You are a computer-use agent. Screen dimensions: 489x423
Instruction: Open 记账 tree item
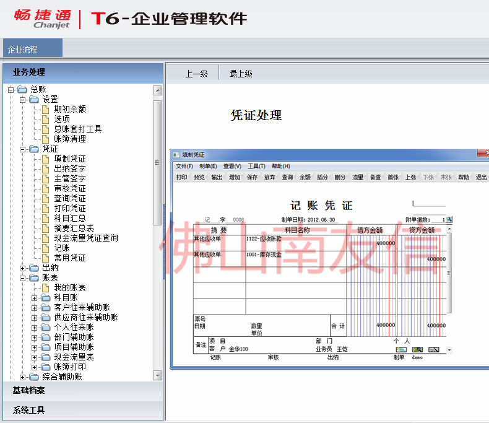(62, 248)
